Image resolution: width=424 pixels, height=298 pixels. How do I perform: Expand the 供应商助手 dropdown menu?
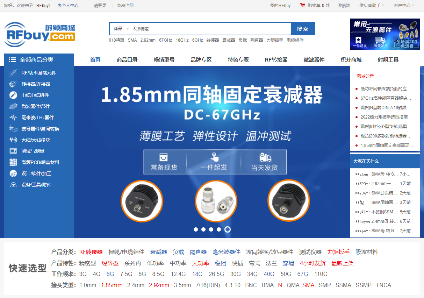tap(372, 6)
